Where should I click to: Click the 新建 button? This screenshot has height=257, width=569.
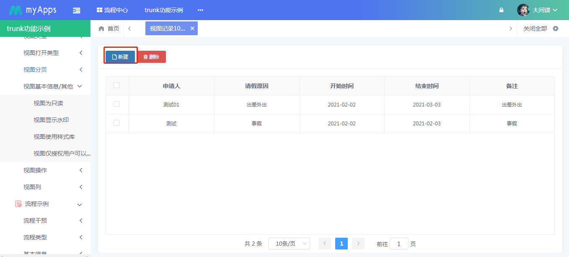pos(120,57)
